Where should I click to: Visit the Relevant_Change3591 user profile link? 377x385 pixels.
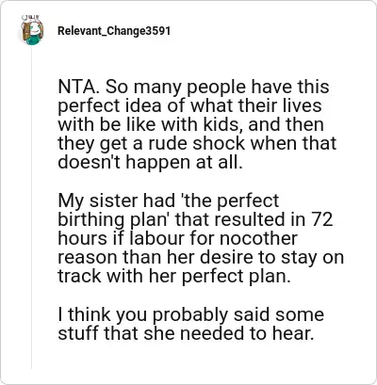coord(114,31)
